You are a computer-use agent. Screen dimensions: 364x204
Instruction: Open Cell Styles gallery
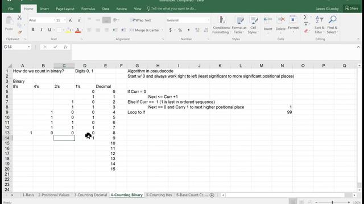253,25
